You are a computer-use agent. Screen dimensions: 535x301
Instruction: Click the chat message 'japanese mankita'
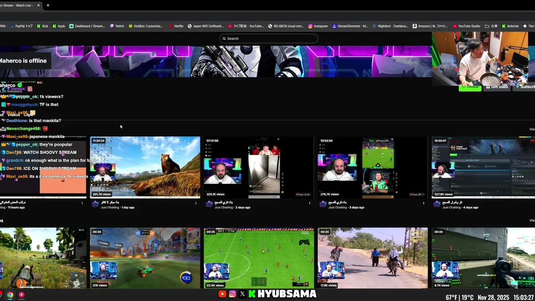pos(47,136)
